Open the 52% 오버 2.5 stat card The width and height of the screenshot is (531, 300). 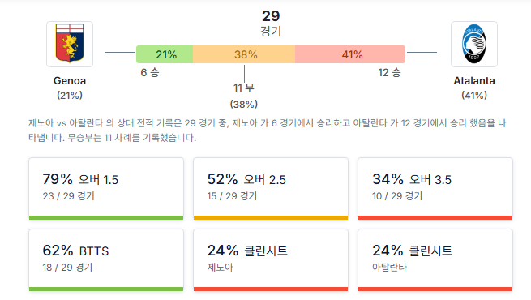(271, 189)
